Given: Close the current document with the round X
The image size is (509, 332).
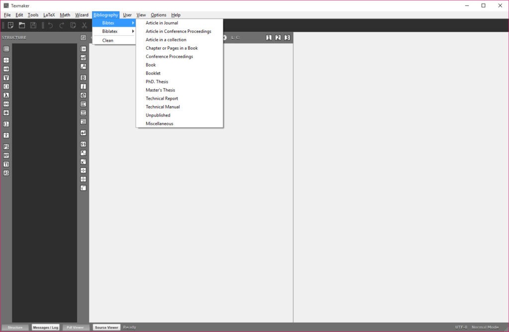Looking at the screenshot, I should point(224,38).
